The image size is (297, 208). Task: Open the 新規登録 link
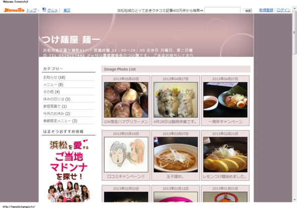pos(266,10)
